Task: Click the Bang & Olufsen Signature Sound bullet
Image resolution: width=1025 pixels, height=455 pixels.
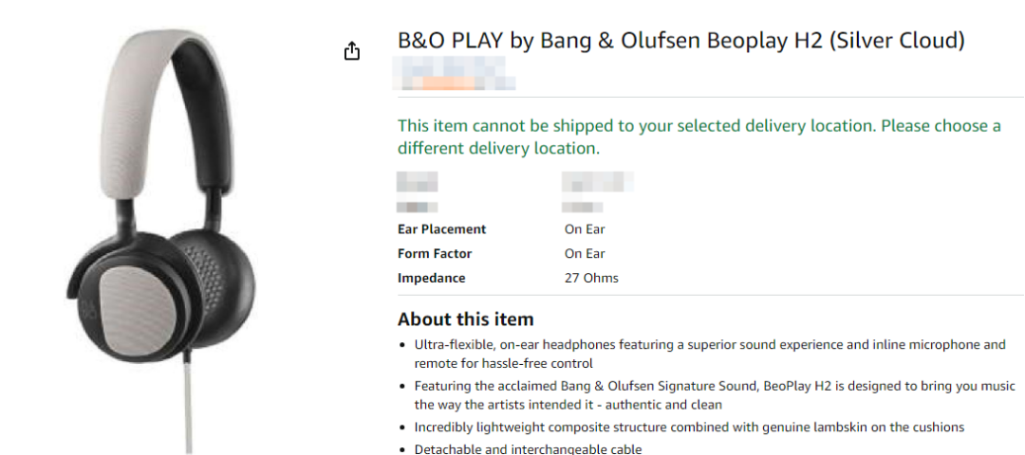Action: pyautogui.click(x=714, y=395)
